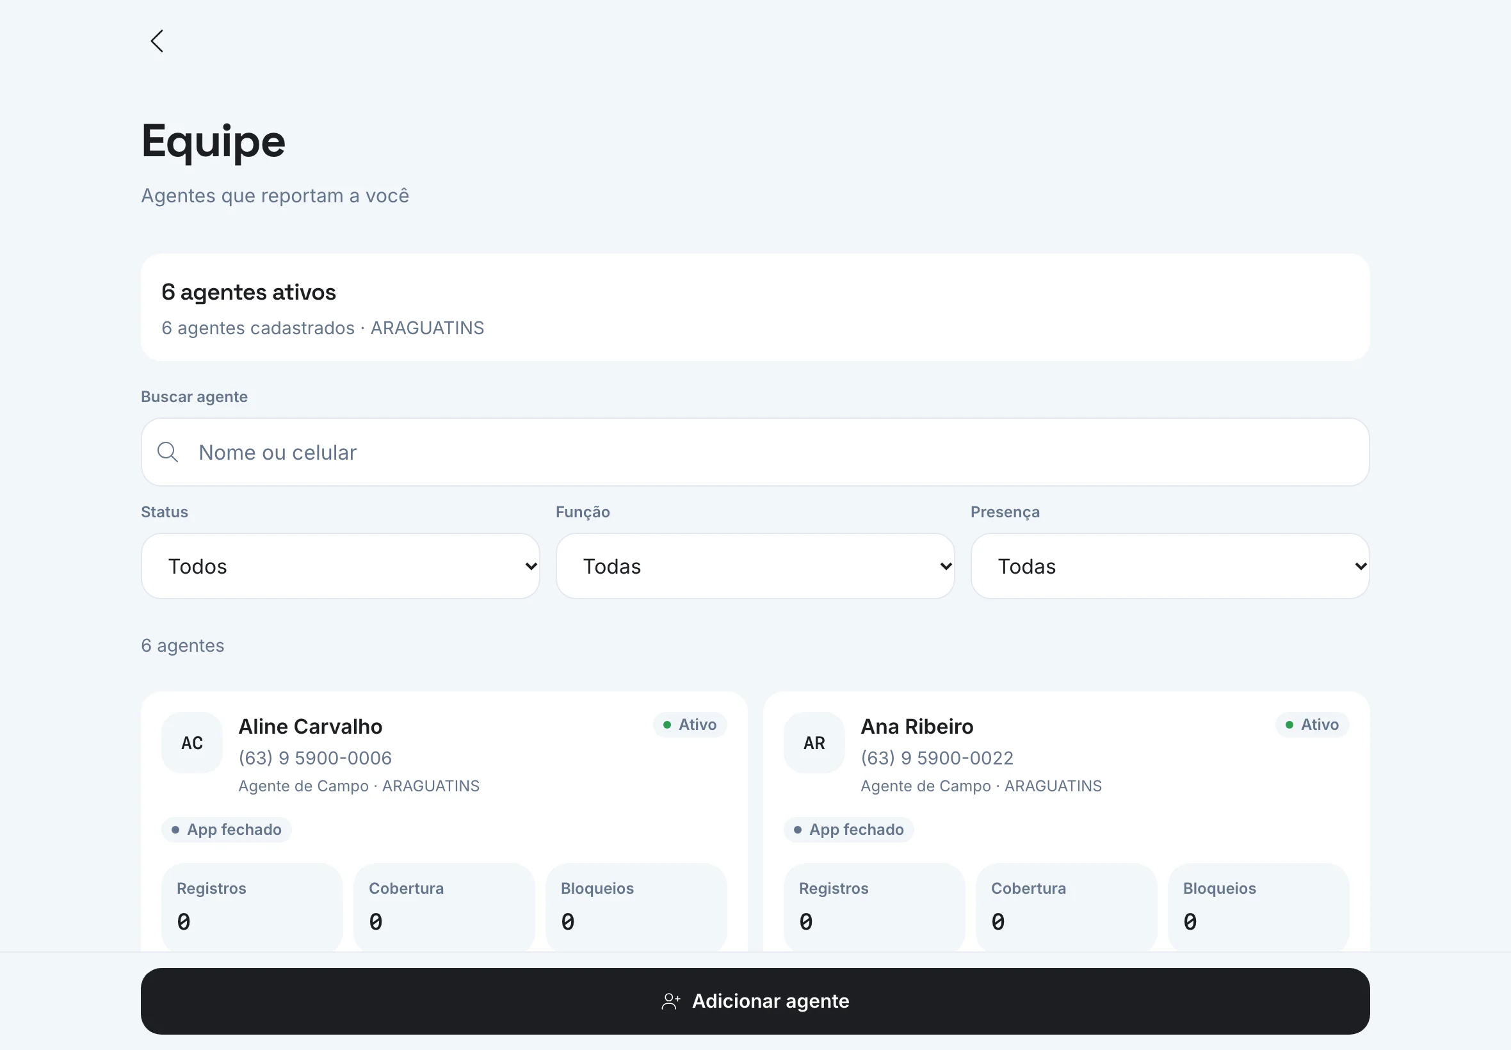Viewport: 1511px width, 1050px height.
Task: Click Ativo badge on Ana Ribeiro card
Action: tap(1313, 724)
